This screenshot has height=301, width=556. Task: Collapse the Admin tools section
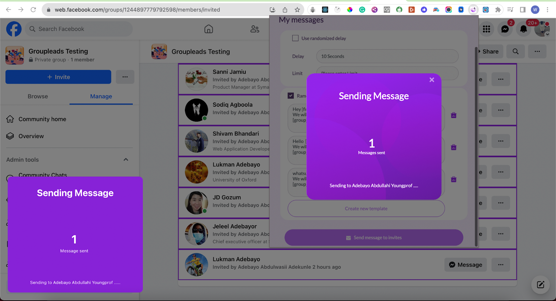point(126,160)
